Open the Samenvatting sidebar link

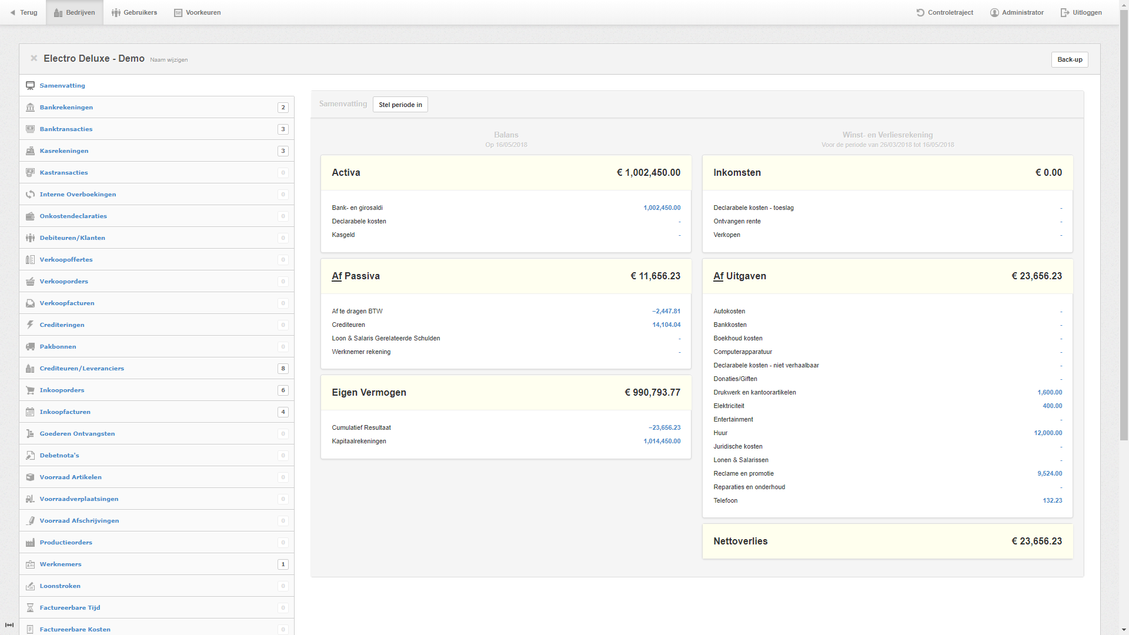[x=62, y=86]
